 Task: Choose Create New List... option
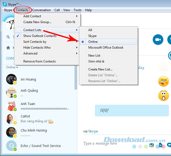click(x=108, y=69)
